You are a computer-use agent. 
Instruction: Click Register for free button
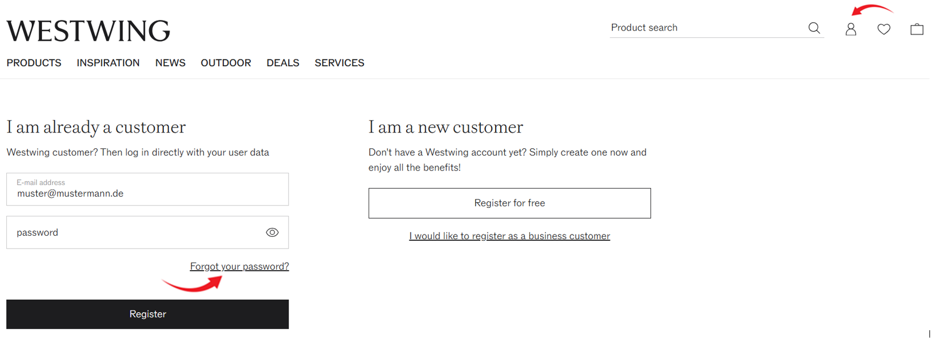[x=509, y=203]
